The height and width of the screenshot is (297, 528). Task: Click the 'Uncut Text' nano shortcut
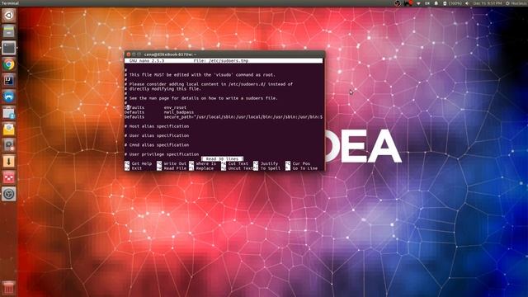coord(237,168)
